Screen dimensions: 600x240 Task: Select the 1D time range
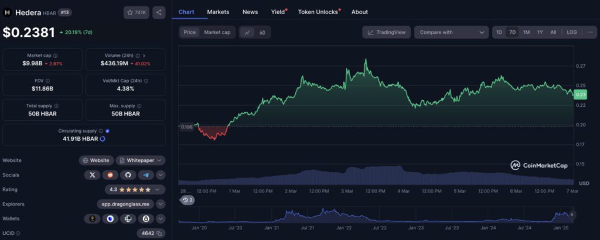tap(499, 33)
